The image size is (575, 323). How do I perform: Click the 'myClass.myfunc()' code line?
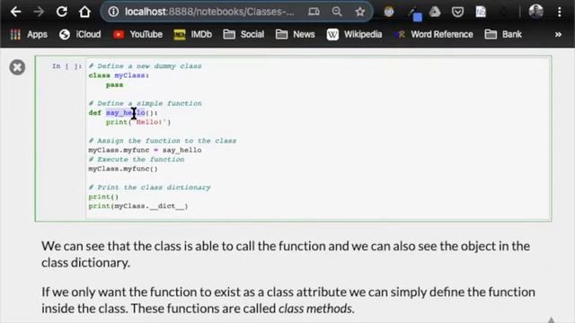coord(123,169)
